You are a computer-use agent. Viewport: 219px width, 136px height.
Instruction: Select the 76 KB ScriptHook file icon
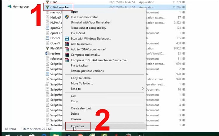48,90
